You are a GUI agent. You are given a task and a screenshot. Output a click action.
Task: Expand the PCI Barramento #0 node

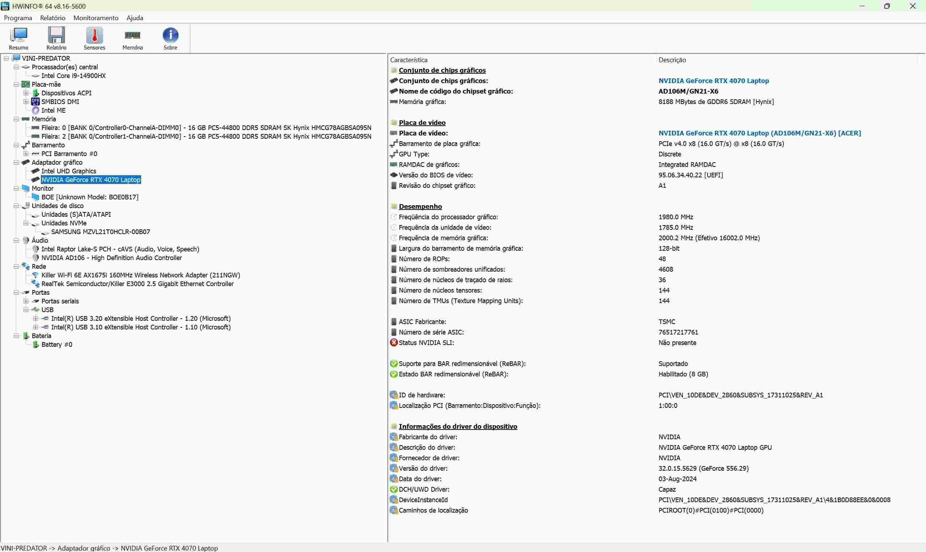coord(26,154)
